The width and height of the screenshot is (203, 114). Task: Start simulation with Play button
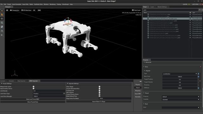pyautogui.click(x=2, y=35)
